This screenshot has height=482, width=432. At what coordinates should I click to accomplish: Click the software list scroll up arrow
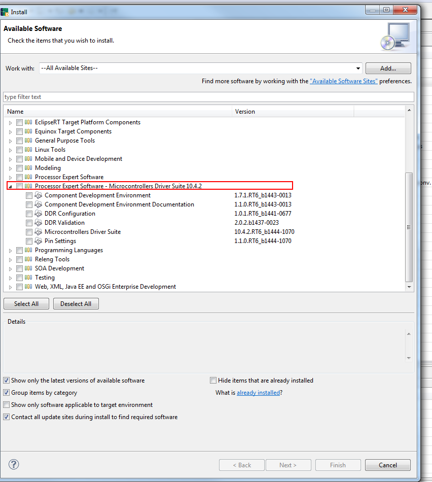coord(409,110)
